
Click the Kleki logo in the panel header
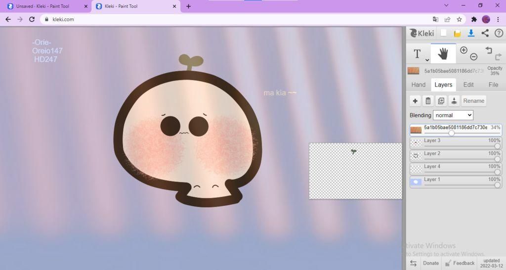pyautogui.click(x=422, y=33)
